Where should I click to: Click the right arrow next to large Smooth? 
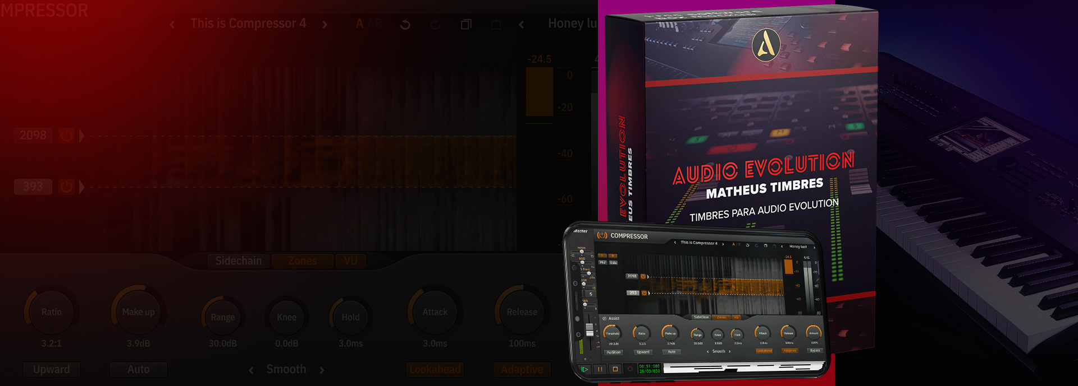click(322, 370)
